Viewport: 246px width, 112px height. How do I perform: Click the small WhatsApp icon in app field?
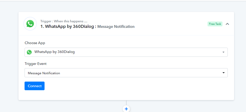29,52
